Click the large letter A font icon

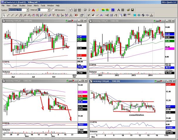coord(118,10)
